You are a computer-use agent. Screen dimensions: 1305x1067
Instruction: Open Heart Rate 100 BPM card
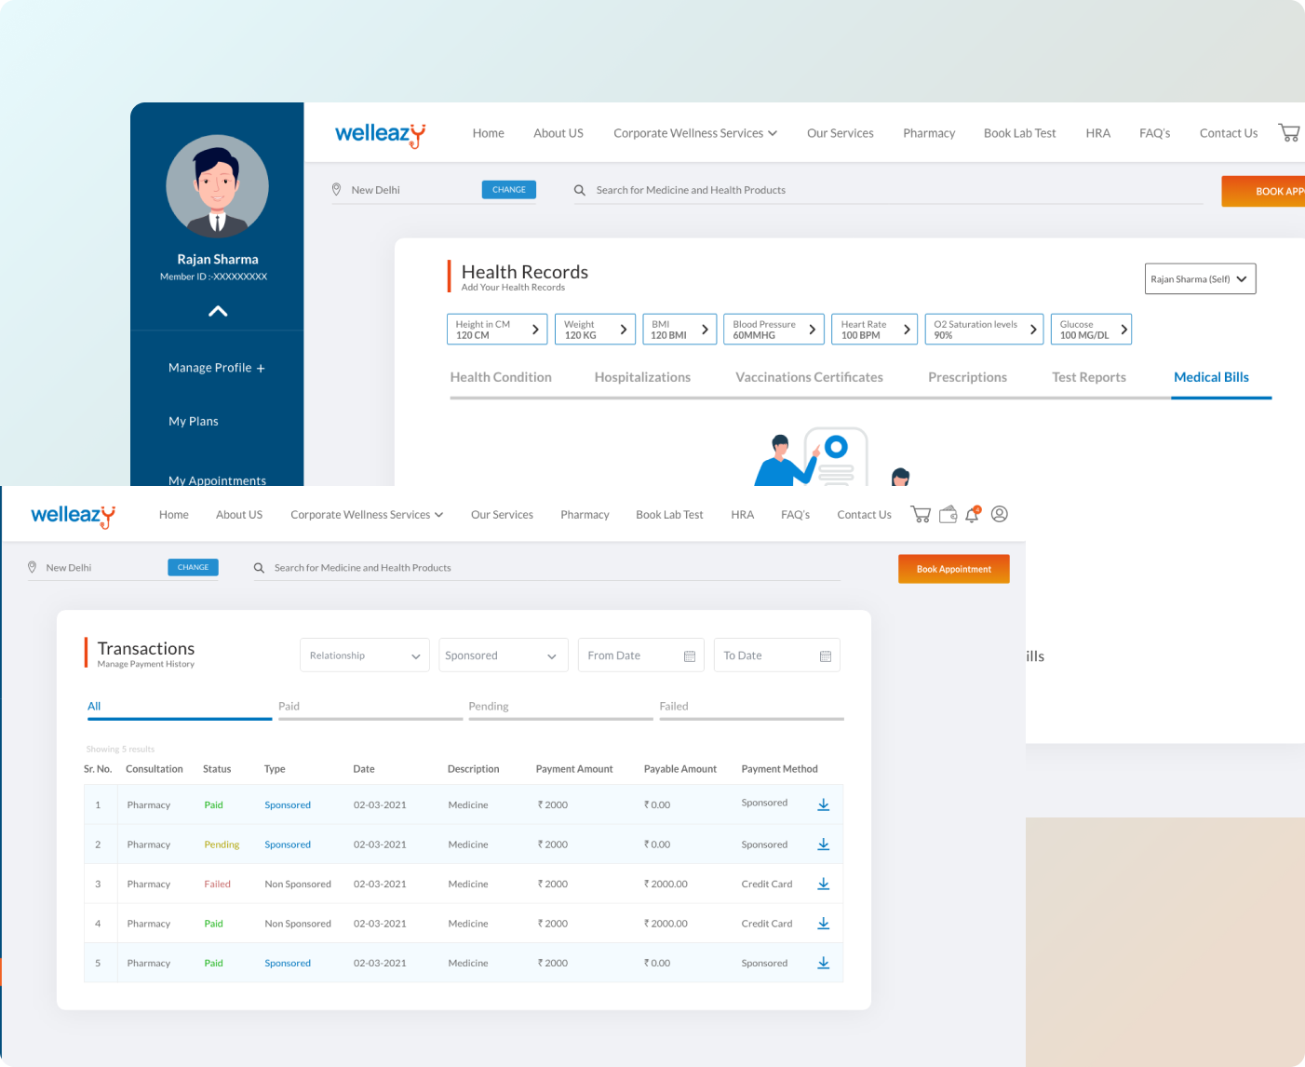point(875,330)
